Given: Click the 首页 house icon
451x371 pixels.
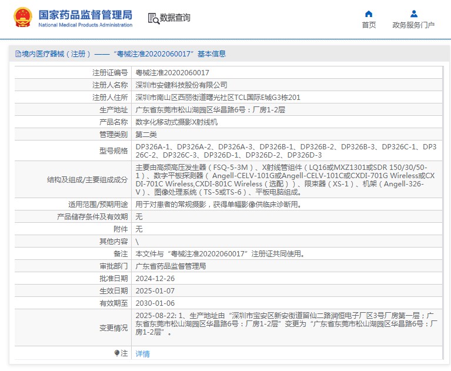Looking at the screenshot, I should tap(369, 14).
